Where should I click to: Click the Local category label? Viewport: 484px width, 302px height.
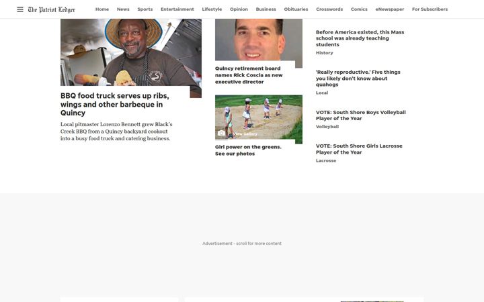pyautogui.click(x=321, y=93)
